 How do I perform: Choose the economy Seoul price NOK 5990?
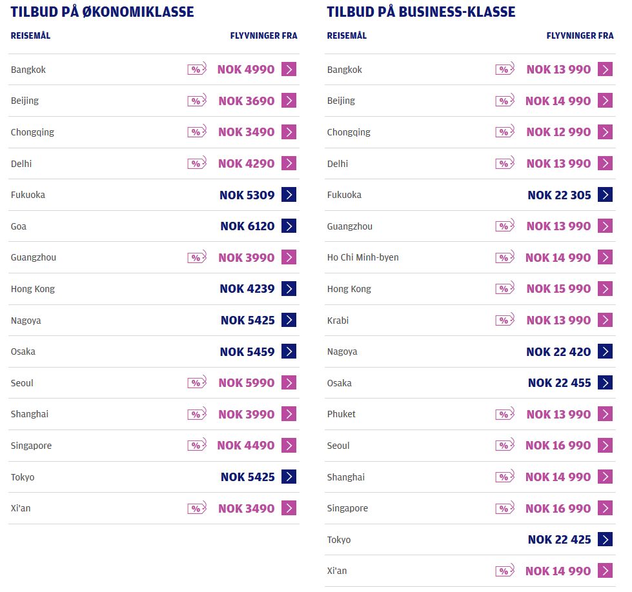tap(246, 382)
